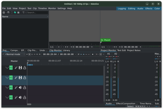Click the add clip icon in the bin
This screenshot has width=163, height=109.
[x=4, y=12]
